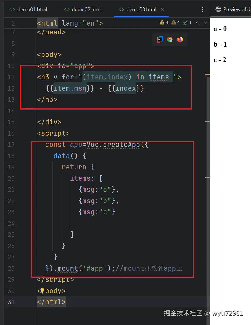Image resolution: width=251 pixels, height=325 pixels.
Task: Click warning stripe mark beside line 20
Action: pyautogui.click(x=207, y=177)
